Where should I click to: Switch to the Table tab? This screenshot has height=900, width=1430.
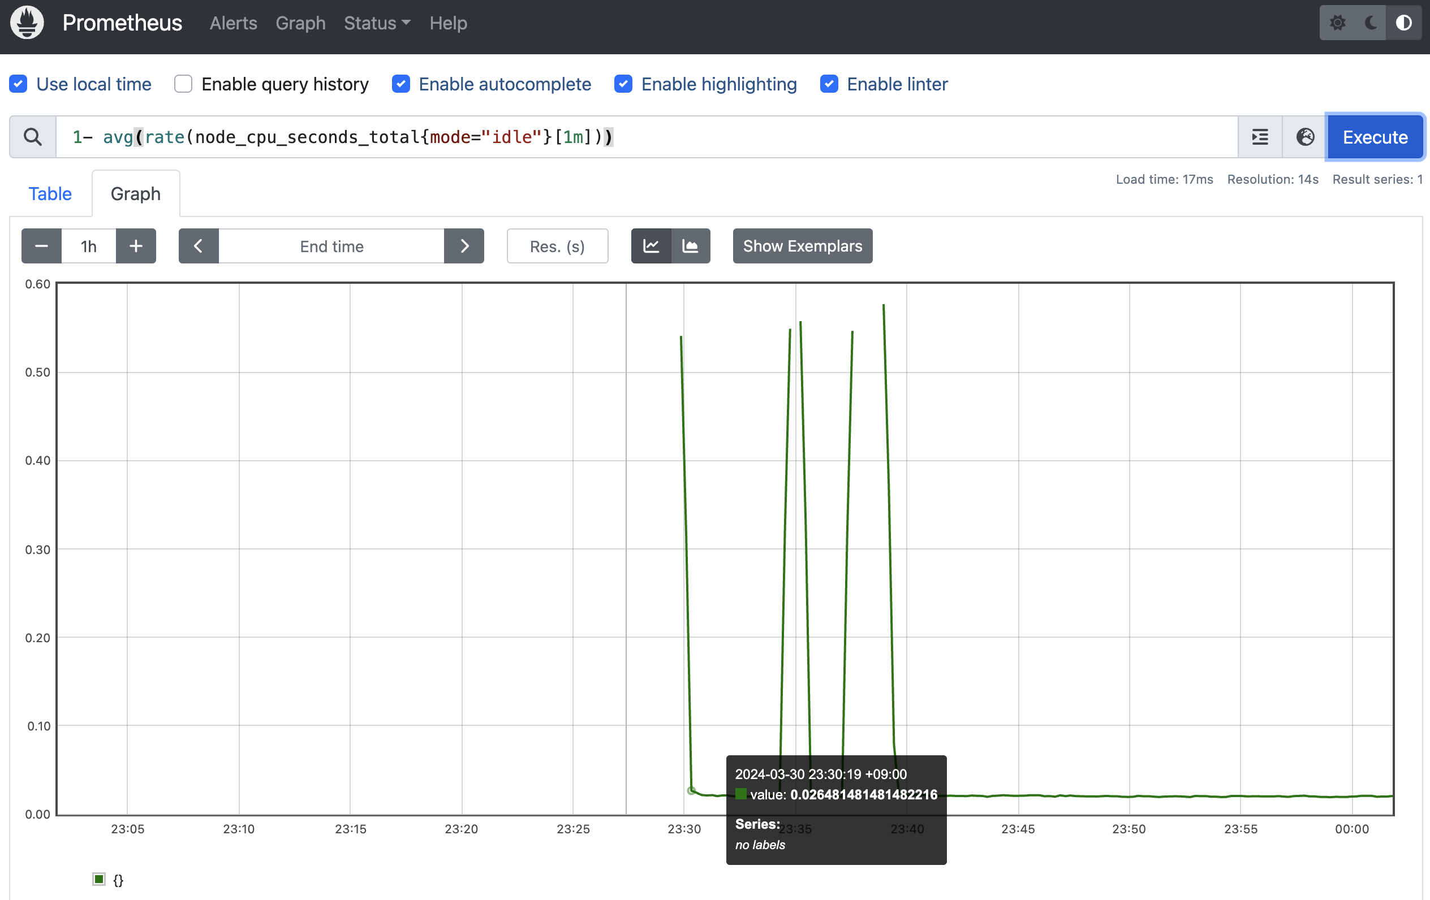(50, 193)
